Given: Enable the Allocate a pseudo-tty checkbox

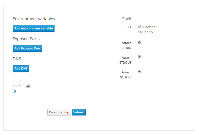Looking at the screenshot, I should point(139,26).
